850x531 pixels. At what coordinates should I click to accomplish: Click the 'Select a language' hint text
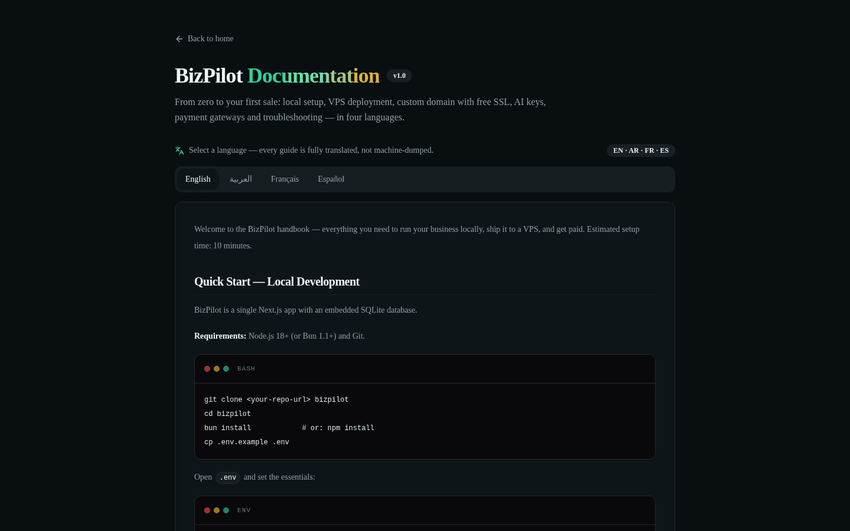click(311, 150)
